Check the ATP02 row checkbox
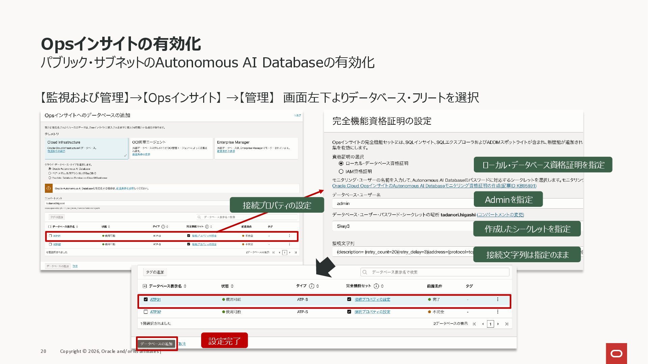 pyautogui.click(x=146, y=312)
